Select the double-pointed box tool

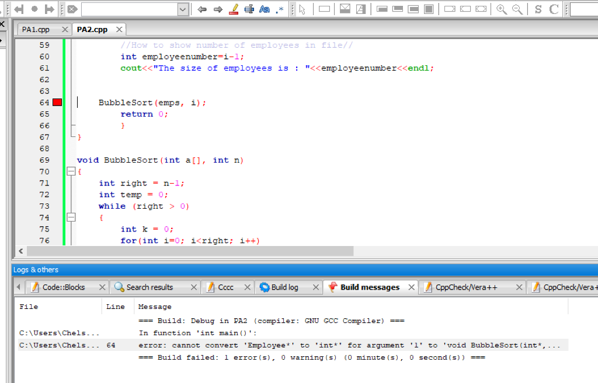click(x=481, y=9)
